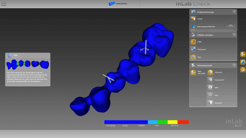The image size is (246, 138).
Task: Toggle the Tipps display option
Action: (193, 57)
